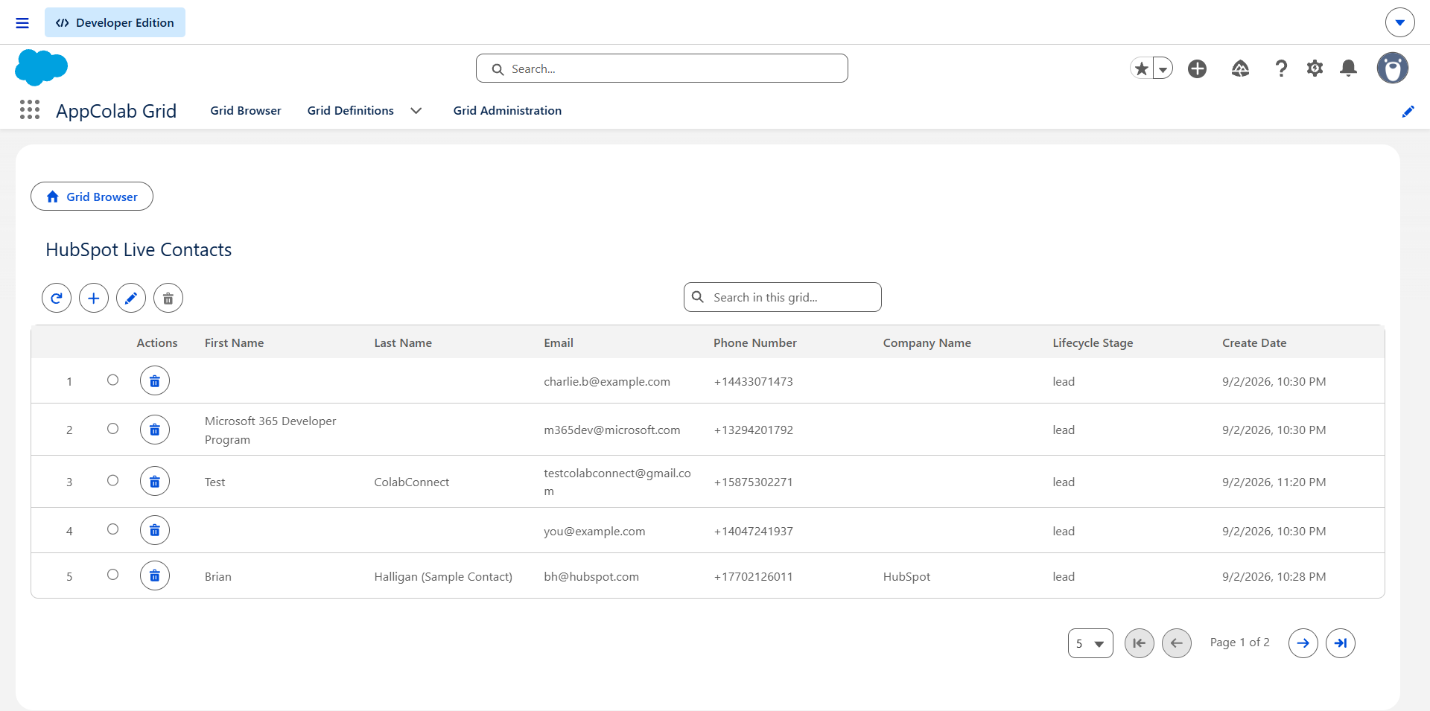
Task: Click the +15875302271 phone cell
Action: click(753, 482)
